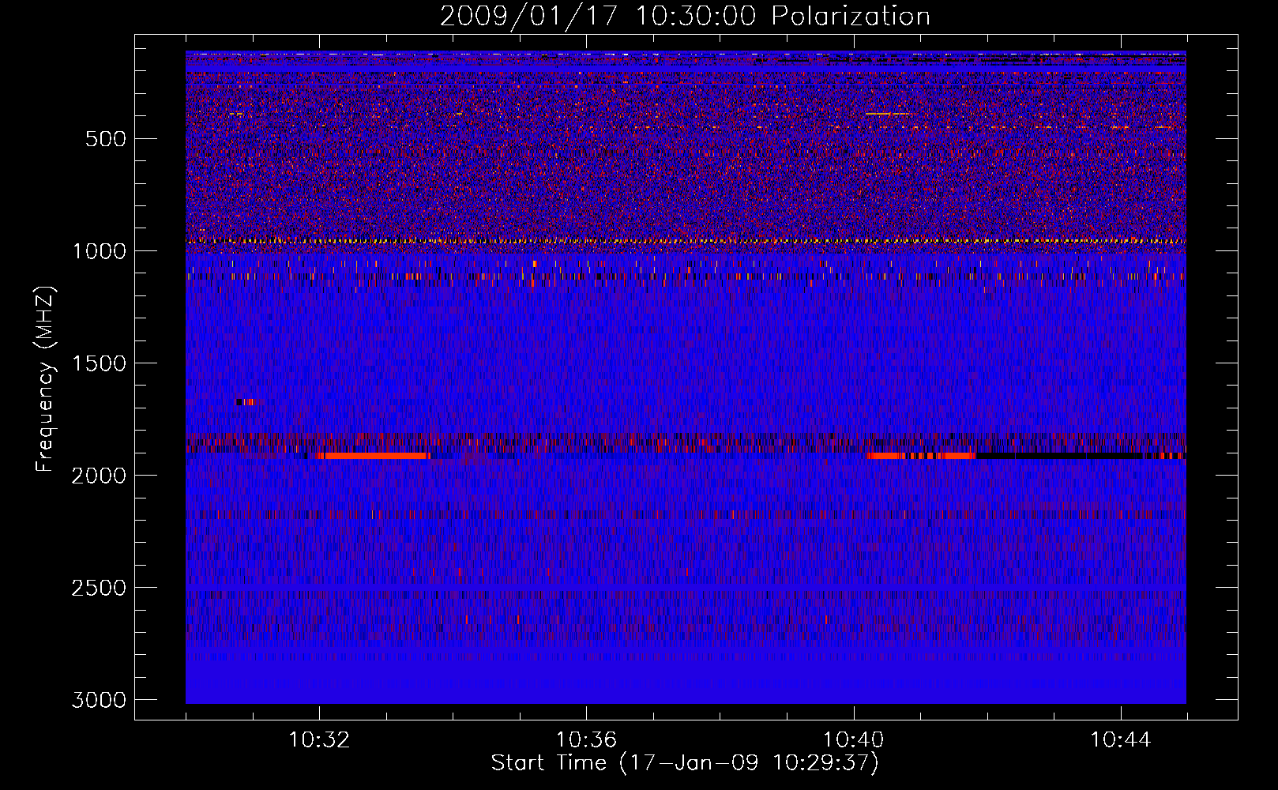Image resolution: width=1278 pixels, height=790 pixels.
Task: Click the plot title '2009/01/17 10:30:00 Polarization'
Action: coord(685,16)
